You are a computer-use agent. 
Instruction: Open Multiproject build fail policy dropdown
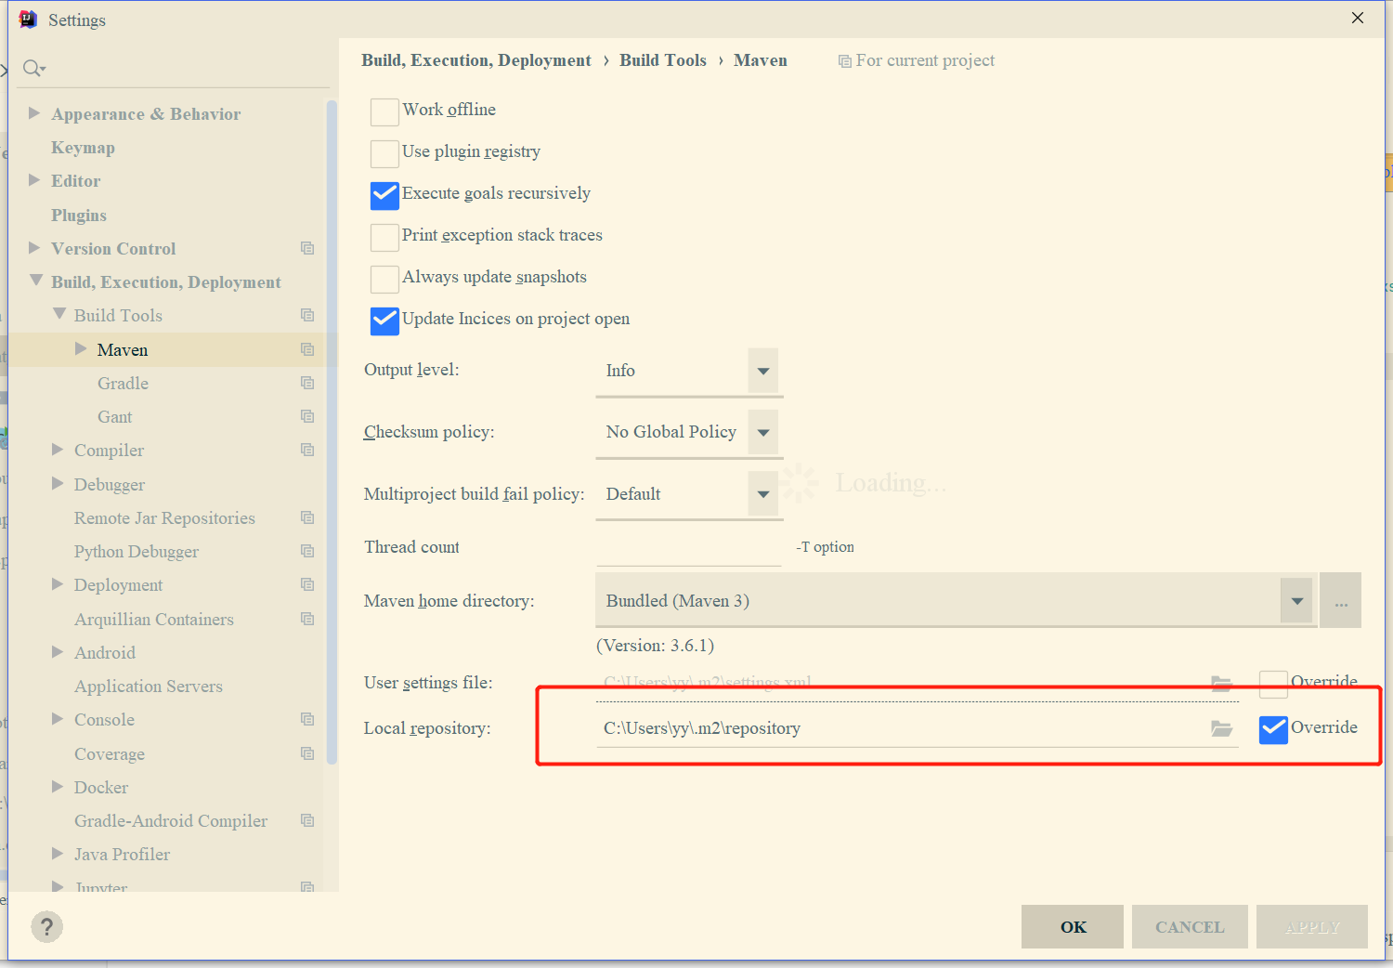pyautogui.click(x=762, y=494)
